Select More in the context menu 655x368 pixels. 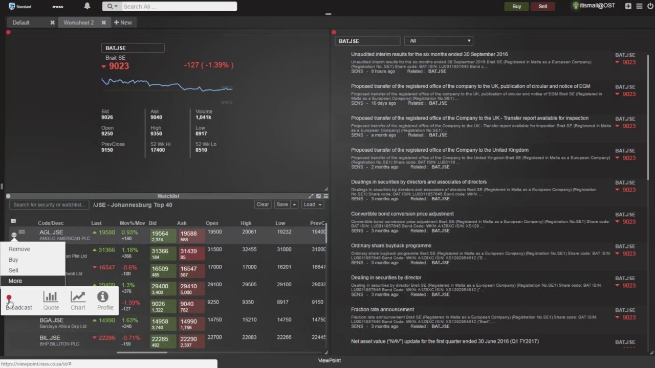(x=33, y=281)
